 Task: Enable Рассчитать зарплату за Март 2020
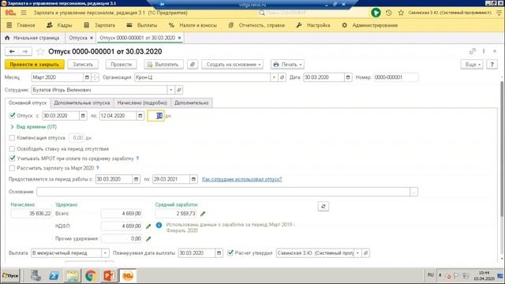13,168
